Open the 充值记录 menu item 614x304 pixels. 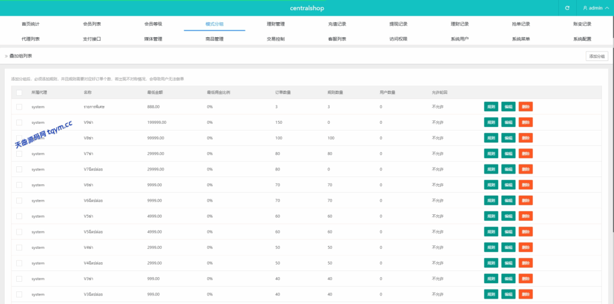pyautogui.click(x=337, y=24)
